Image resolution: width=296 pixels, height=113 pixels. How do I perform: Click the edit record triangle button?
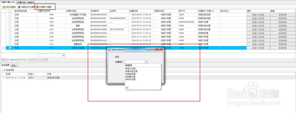click(41, 60)
